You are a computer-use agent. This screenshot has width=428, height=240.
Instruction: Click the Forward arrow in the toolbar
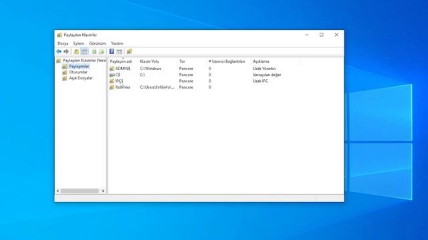(x=66, y=51)
